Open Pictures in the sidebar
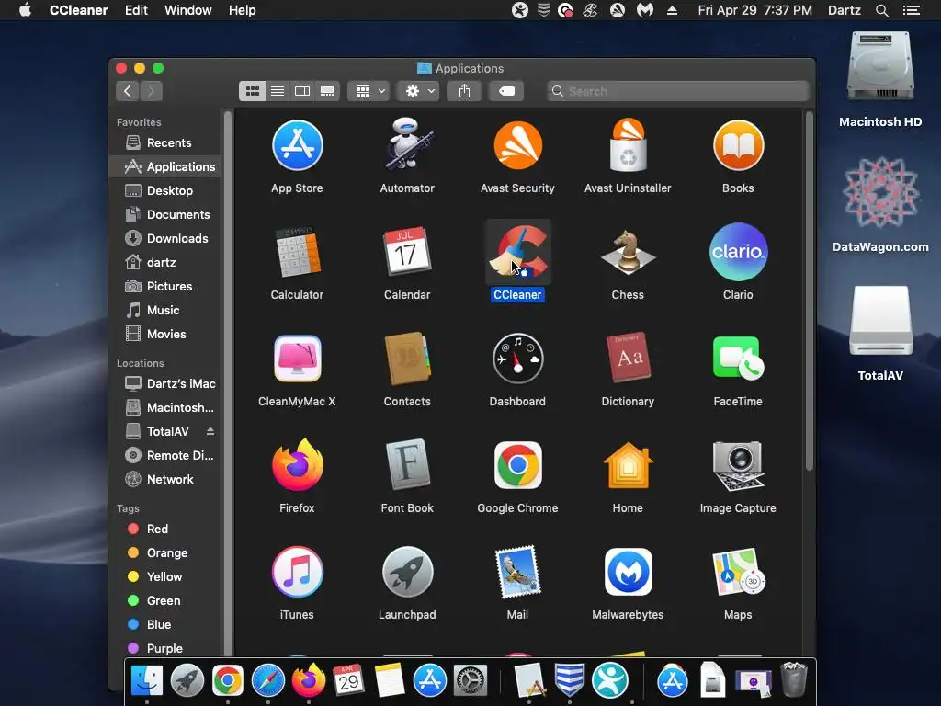941x706 pixels. click(x=165, y=287)
